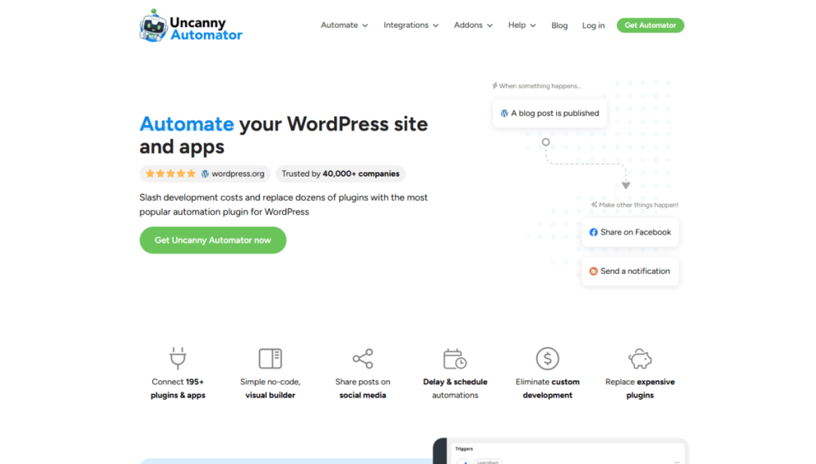This screenshot has width=816, height=464.
Task: Click Get Uncanny Automator now
Action: [x=212, y=240]
